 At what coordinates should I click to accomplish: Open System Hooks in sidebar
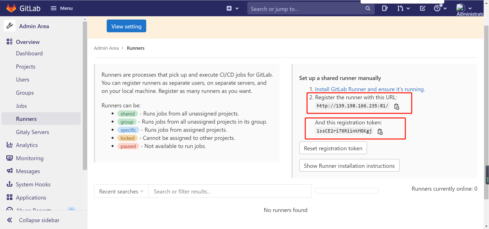[x=33, y=184]
